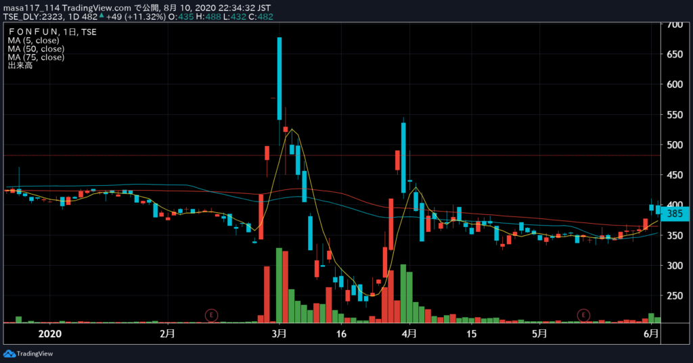Click the TSE_DLY:2323 quote line in header

[138, 17]
